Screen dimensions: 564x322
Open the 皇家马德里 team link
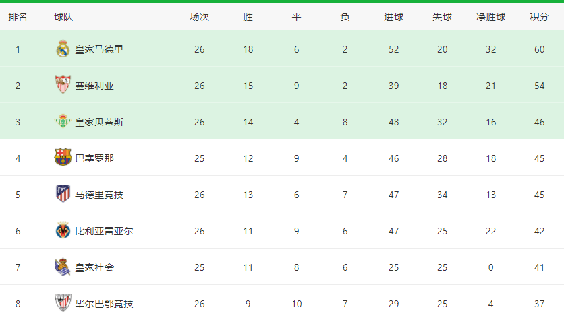[99, 50]
